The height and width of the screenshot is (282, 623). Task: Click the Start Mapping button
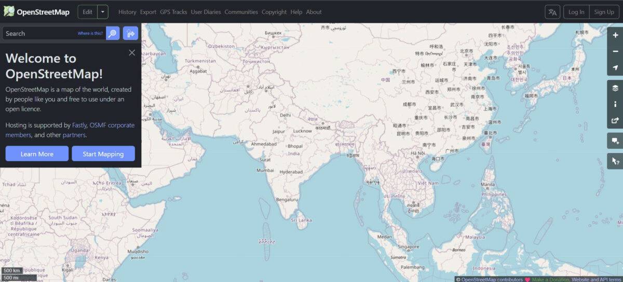click(103, 153)
